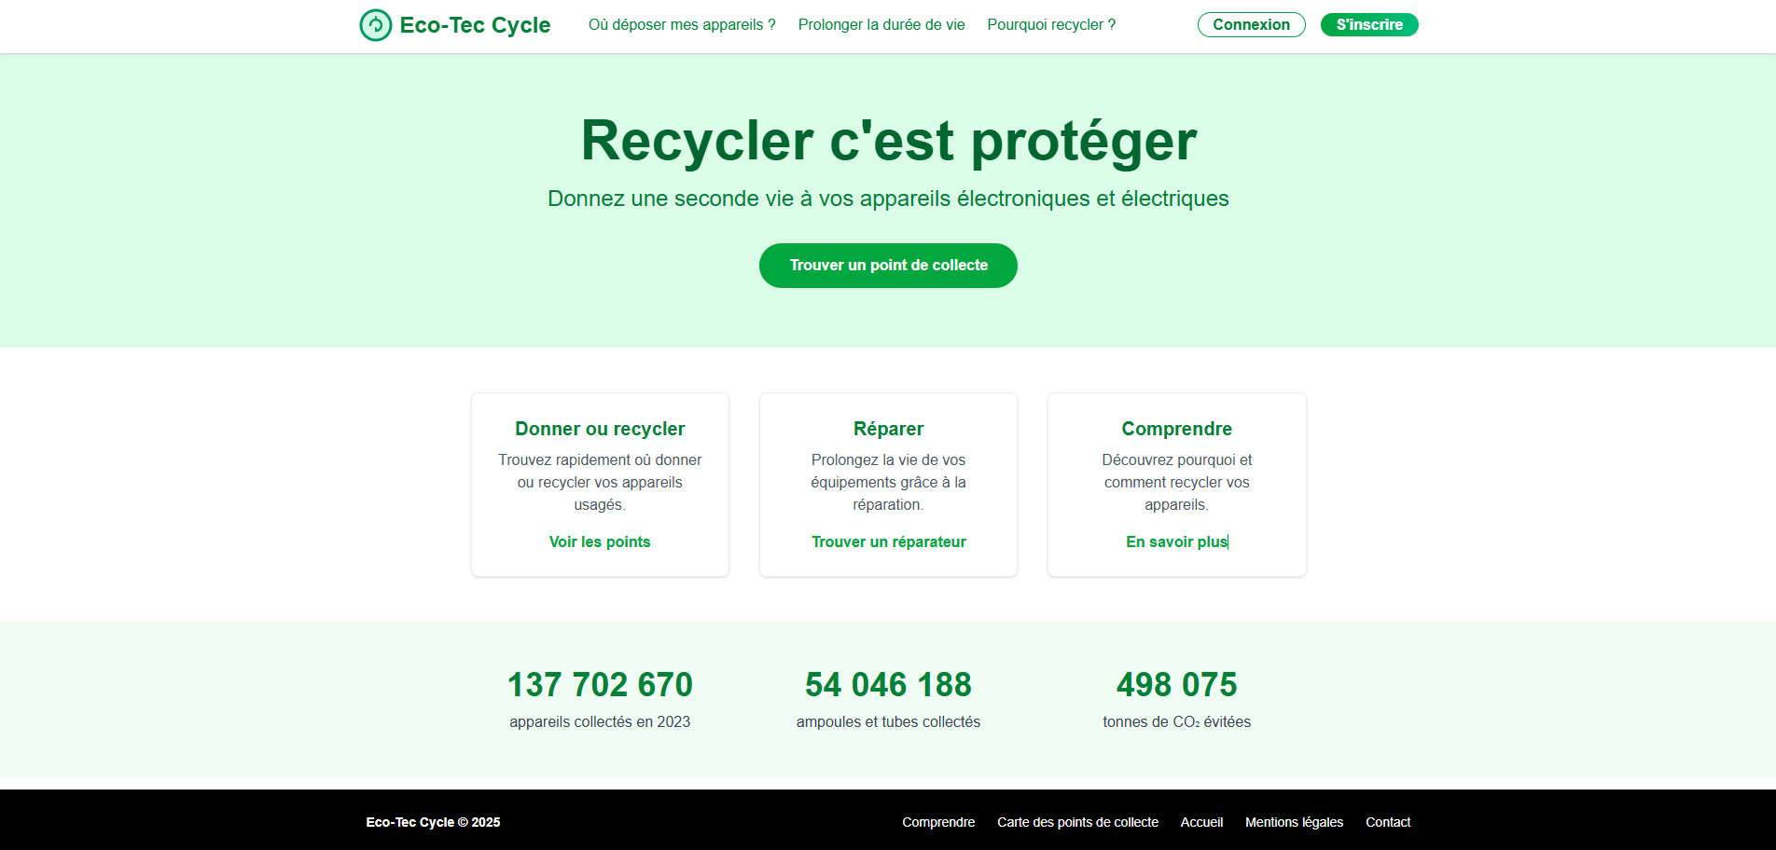Click the '137 702 670' statistic figure
The image size is (1776, 850).
[x=599, y=685]
